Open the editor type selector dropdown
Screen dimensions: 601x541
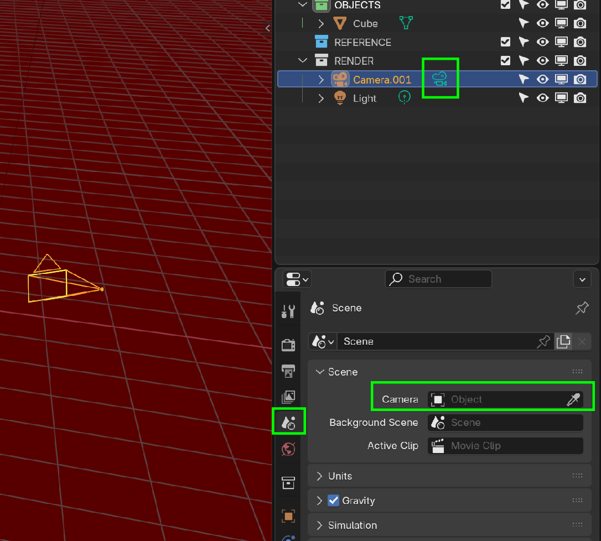point(297,279)
